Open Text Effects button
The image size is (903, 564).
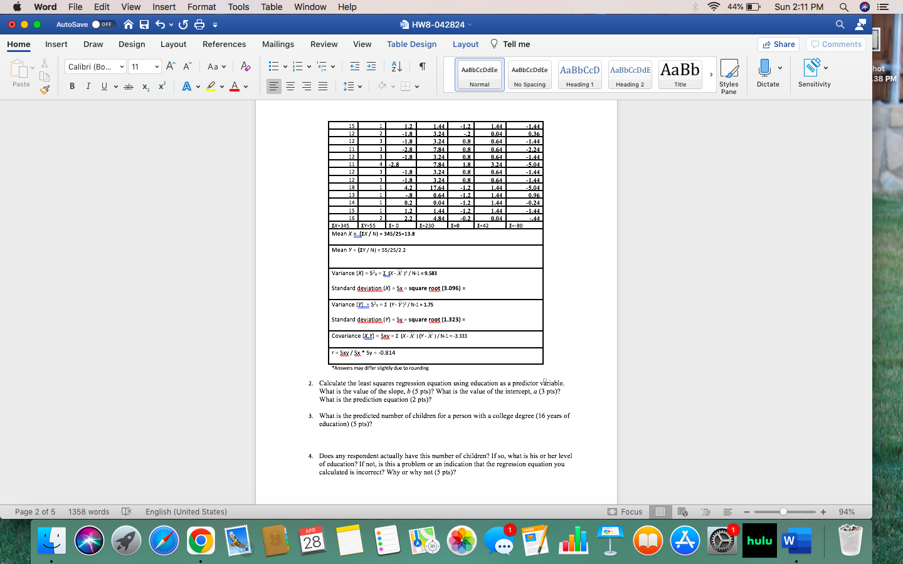[x=187, y=86]
